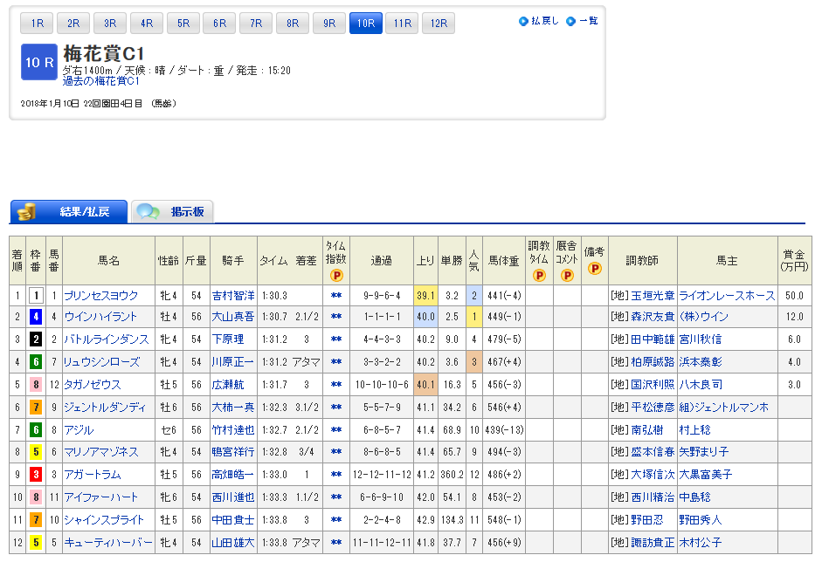Open horse キューティハーバー details
The width and height of the screenshot is (822, 562).
coord(107,542)
